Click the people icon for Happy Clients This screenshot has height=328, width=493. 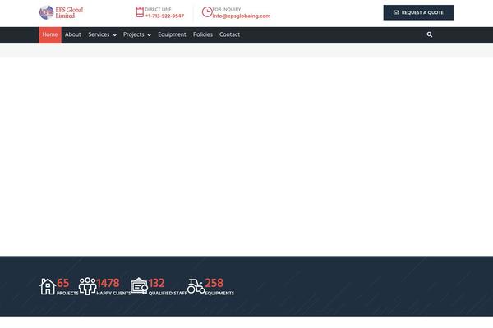pos(87,286)
